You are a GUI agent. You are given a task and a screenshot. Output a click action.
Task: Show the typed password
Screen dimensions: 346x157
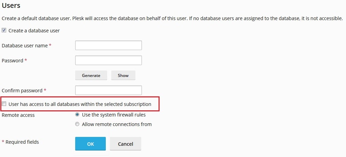(123, 75)
